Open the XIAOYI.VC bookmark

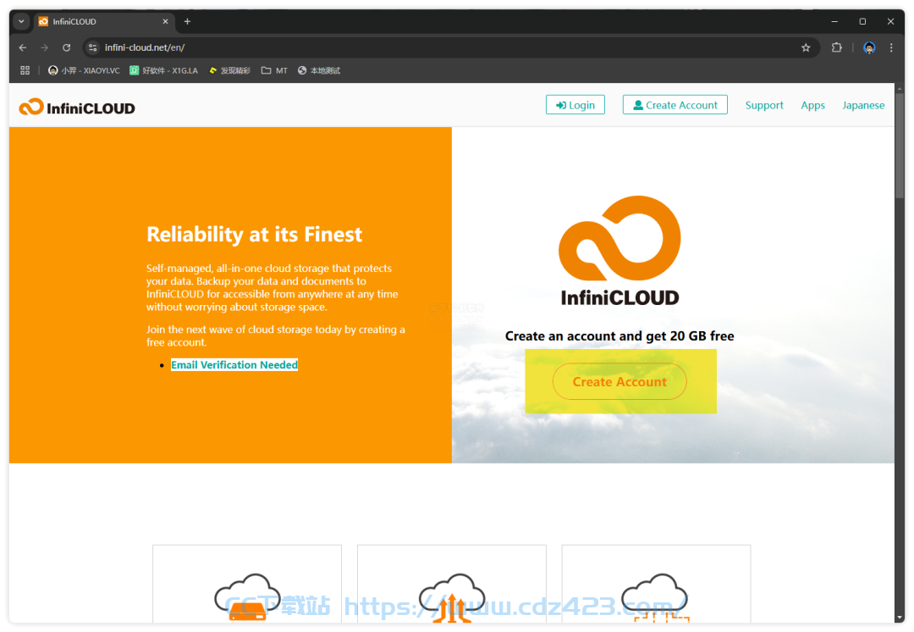[x=84, y=70]
